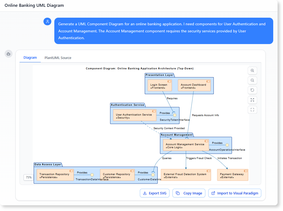Select the User Authentication Service component
Image resolution: width=283 pixels, height=211 pixels.
pos(134,115)
